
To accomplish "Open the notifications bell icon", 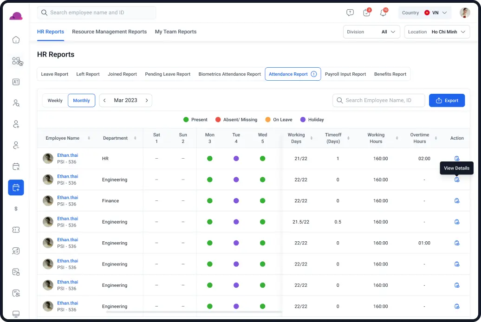I will (383, 13).
